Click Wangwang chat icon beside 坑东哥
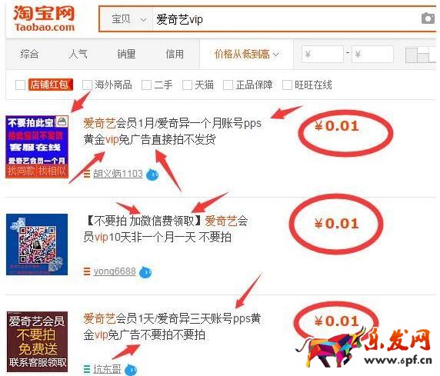 131,370
